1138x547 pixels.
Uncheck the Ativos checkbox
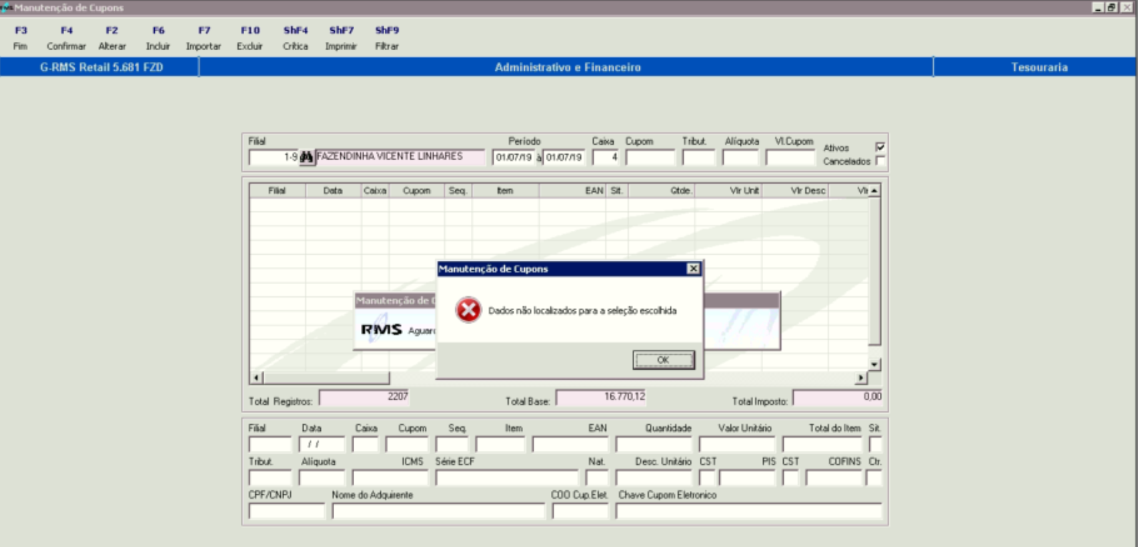pos(880,147)
